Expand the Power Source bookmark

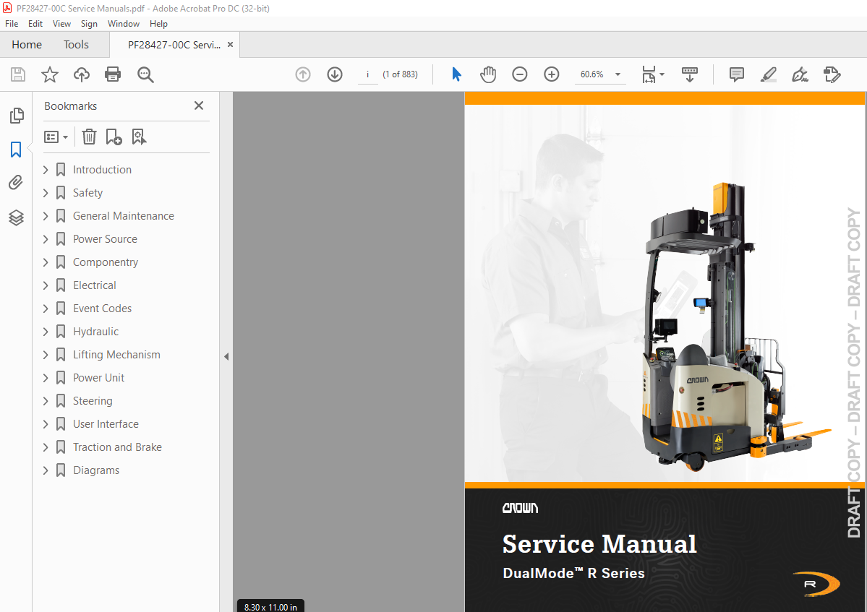[46, 239]
